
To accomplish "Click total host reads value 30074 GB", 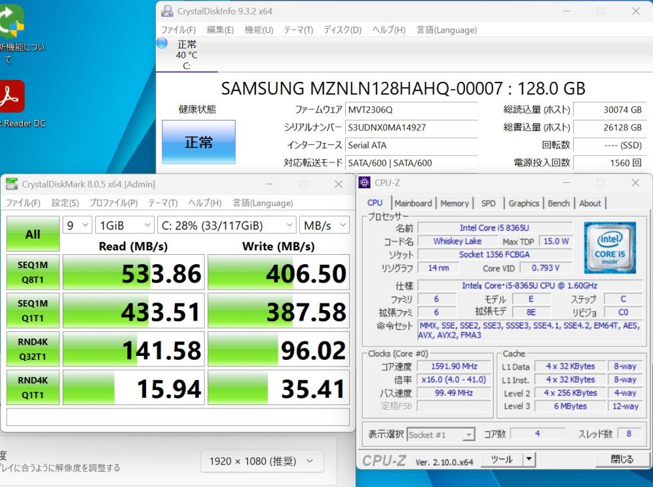I will tap(609, 110).
